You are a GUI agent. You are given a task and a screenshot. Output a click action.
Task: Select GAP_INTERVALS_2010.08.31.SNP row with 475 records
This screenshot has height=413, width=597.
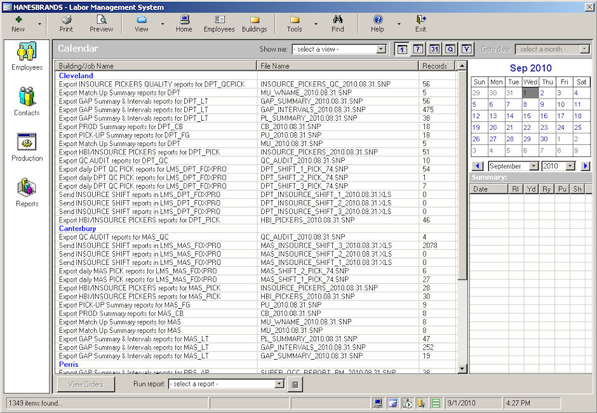(x=255, y=110)
